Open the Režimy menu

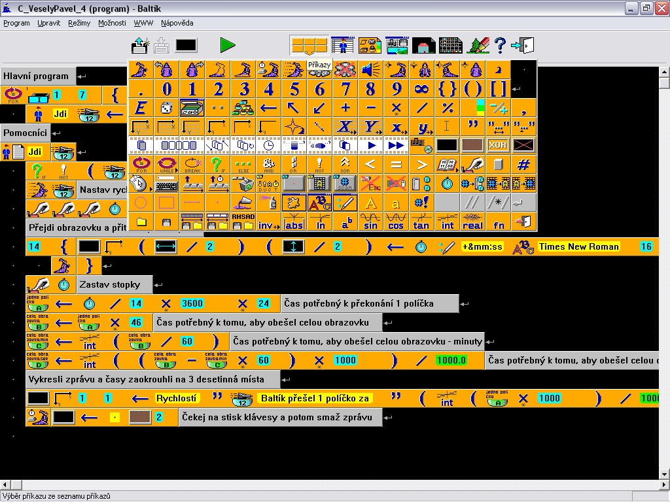(x=79, y=23)
